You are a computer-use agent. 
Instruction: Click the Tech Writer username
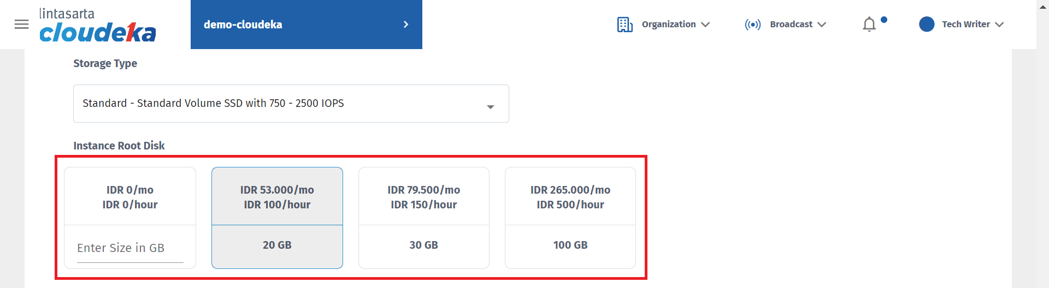point(965,25)
